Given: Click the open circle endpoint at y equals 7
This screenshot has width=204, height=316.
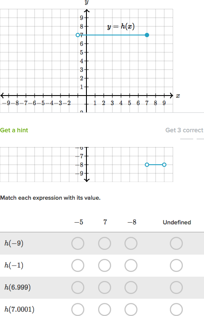Looking at the screenshot, I should click(78, 35).
